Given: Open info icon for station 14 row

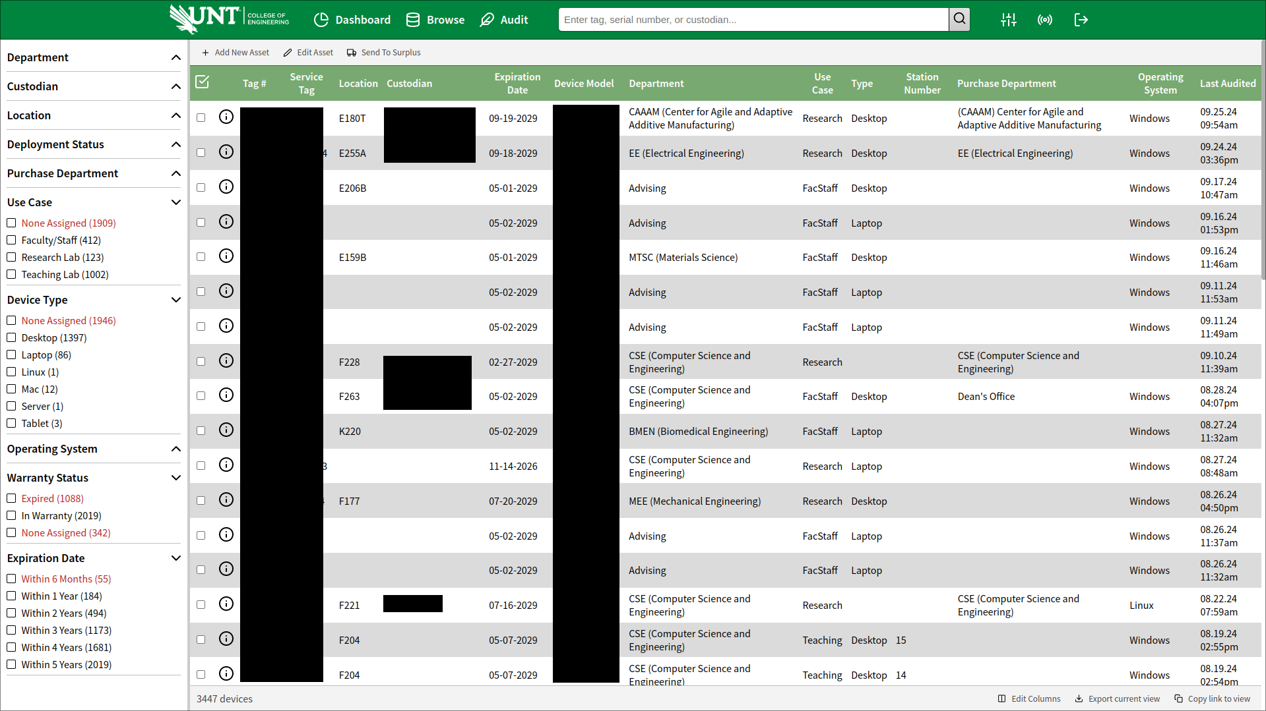Looking at the screenshot, I should [x=226, y=674].
